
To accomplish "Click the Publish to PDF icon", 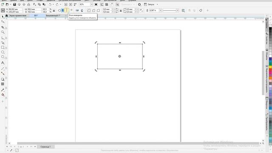I will coord(75,4).
